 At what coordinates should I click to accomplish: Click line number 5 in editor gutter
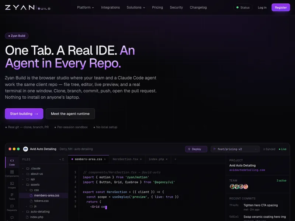click(75, 192)
